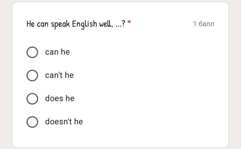Click the "can't he" answer label text

click(59, 75)
